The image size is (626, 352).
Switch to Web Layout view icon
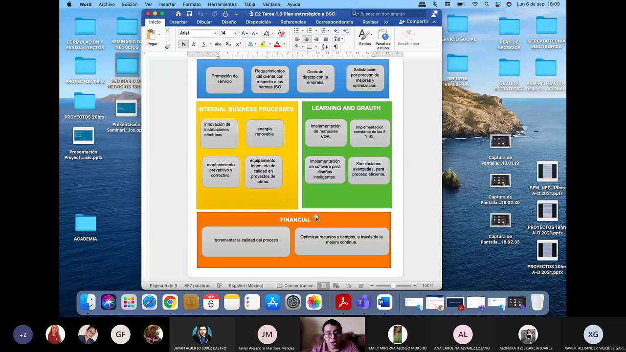point(336,286)
